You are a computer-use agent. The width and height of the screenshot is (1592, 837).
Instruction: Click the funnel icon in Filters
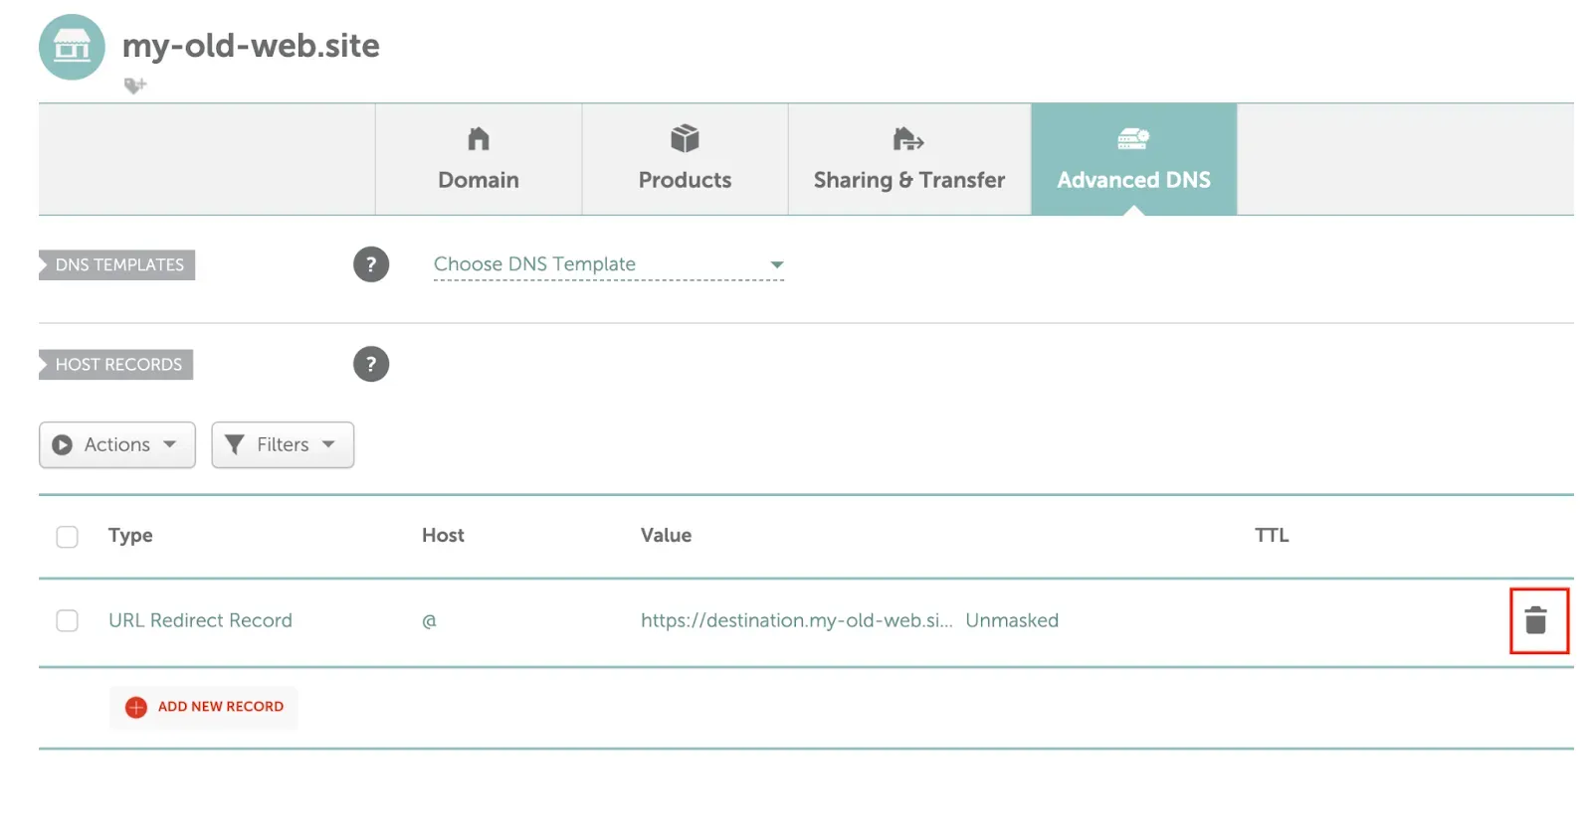pyautogui.click(x=234, y=444)
